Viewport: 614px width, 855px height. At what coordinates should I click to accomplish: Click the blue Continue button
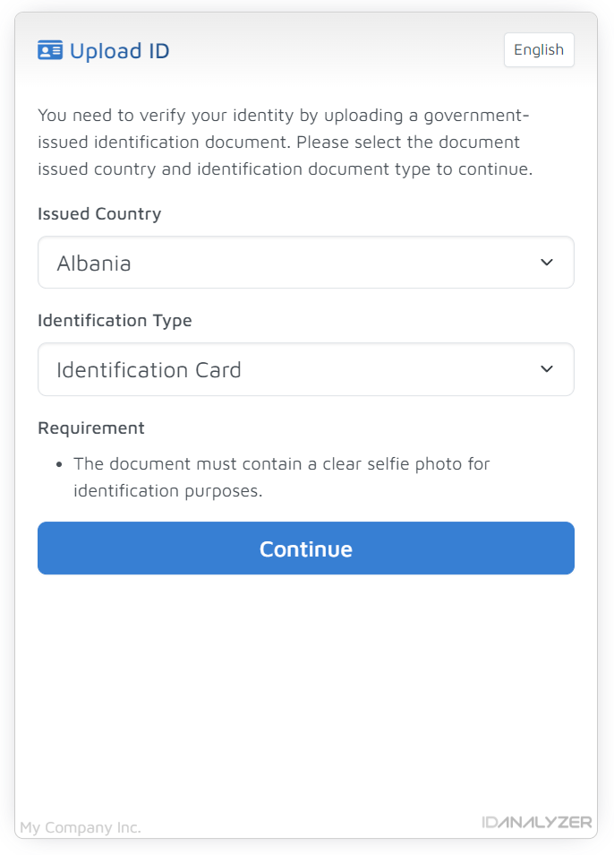tap(306, 548)
